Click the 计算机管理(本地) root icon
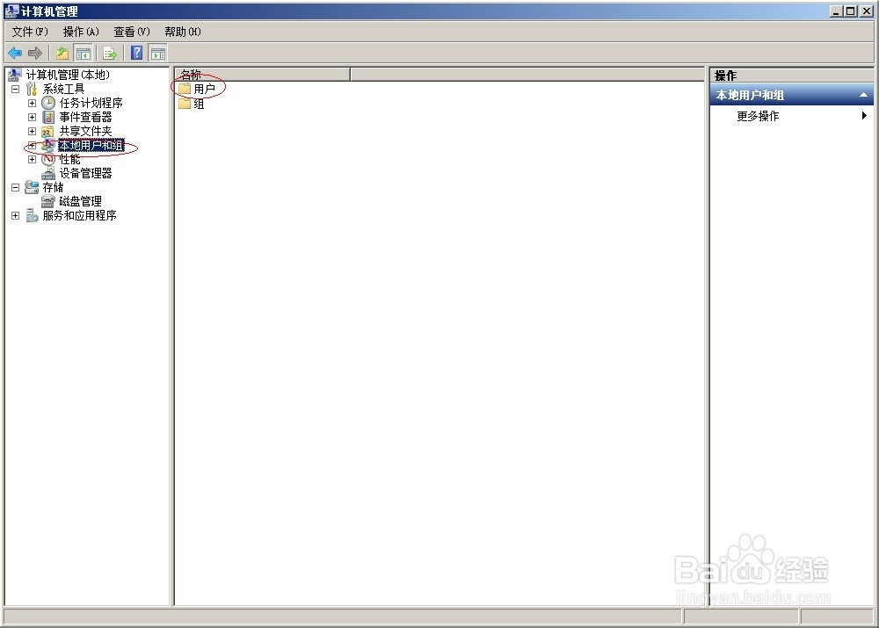 tap(15, 75)
